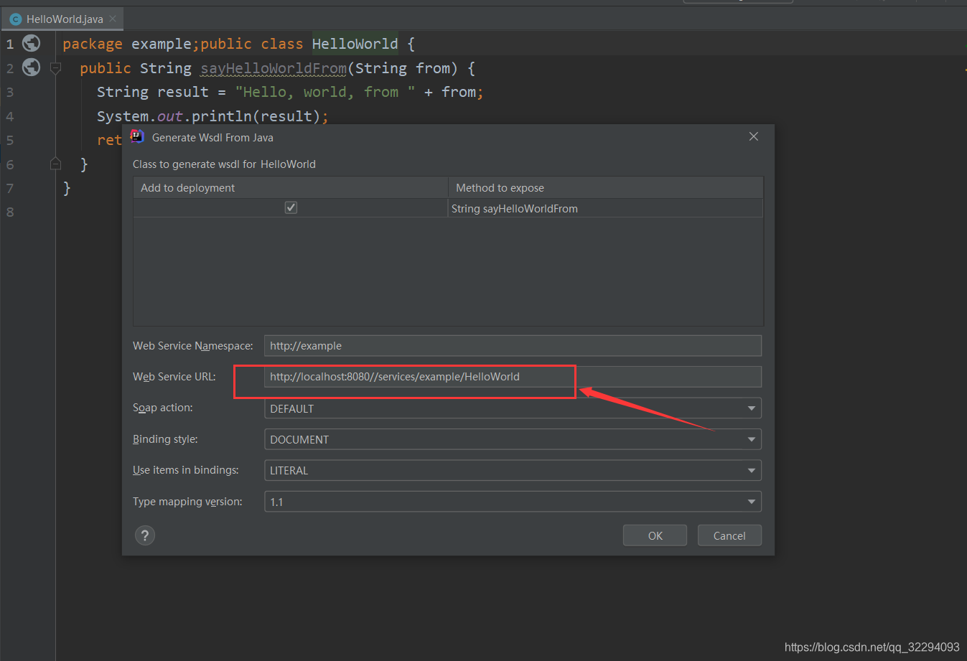This screenshot has height=661, width=967.
Task: Click line number 3 in the gutter
Action: 10,92
